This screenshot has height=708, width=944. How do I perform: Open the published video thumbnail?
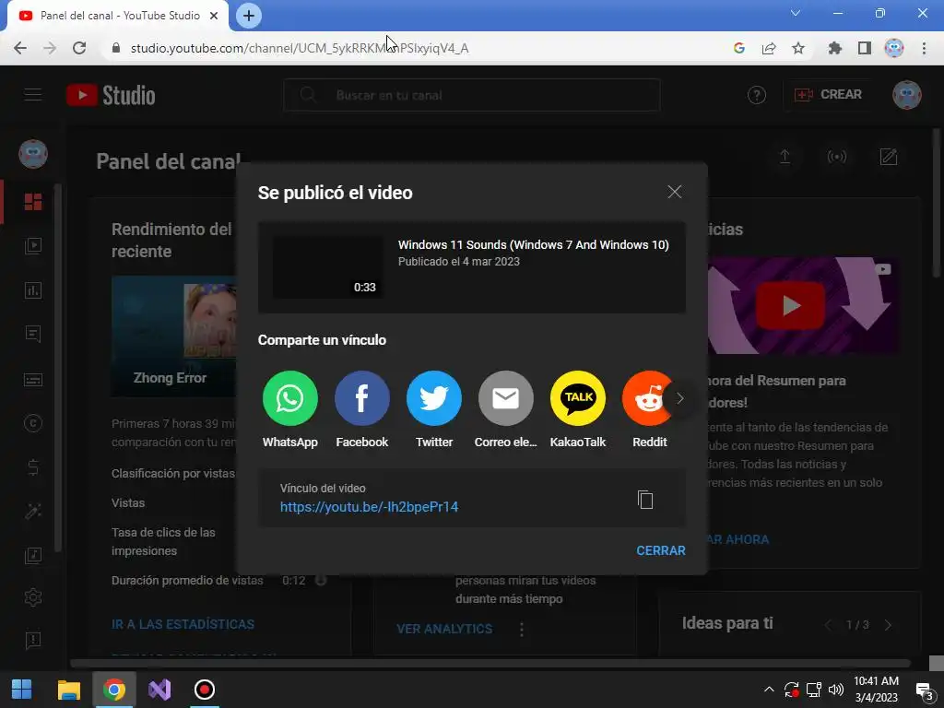tap(328, 267)
